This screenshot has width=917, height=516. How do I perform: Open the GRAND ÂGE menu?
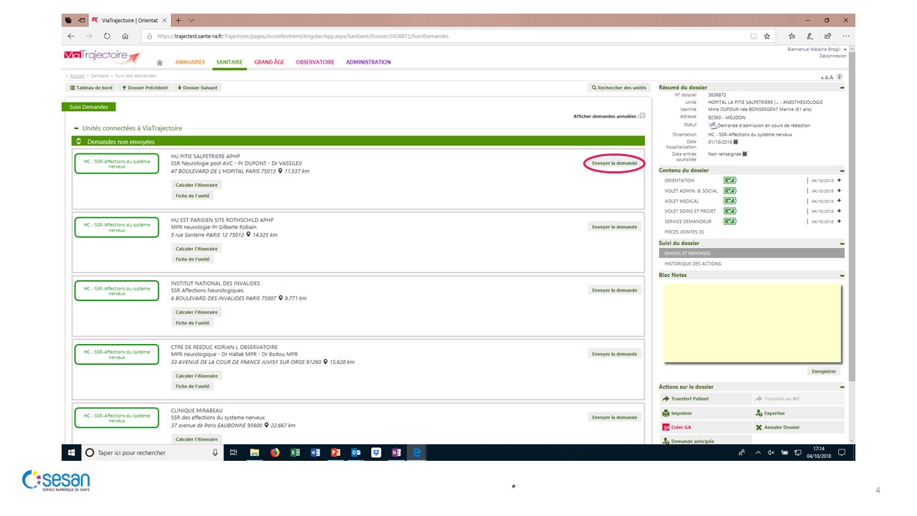(269, 62)
